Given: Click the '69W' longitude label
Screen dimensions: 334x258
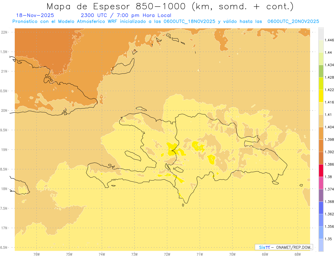Looking at the screenshot, I should click(x=265, y=254).
